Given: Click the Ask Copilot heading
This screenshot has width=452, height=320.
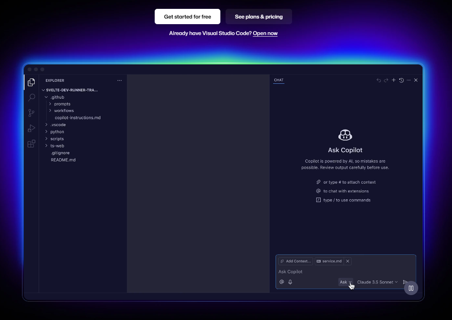Looking at the screenshot, I should (x=345, y=150).
